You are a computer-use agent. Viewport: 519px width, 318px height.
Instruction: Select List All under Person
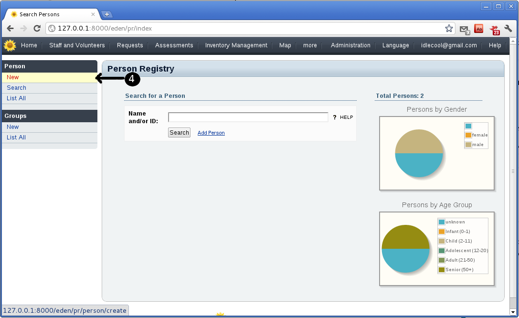pyautogui.click(x=16, y=98)
